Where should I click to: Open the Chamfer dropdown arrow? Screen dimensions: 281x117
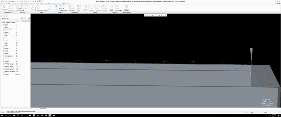[76, 10]
